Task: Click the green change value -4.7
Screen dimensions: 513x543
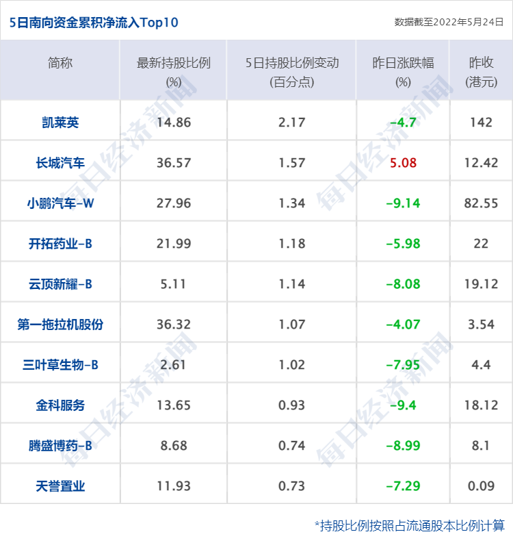Action: [403, 123]
